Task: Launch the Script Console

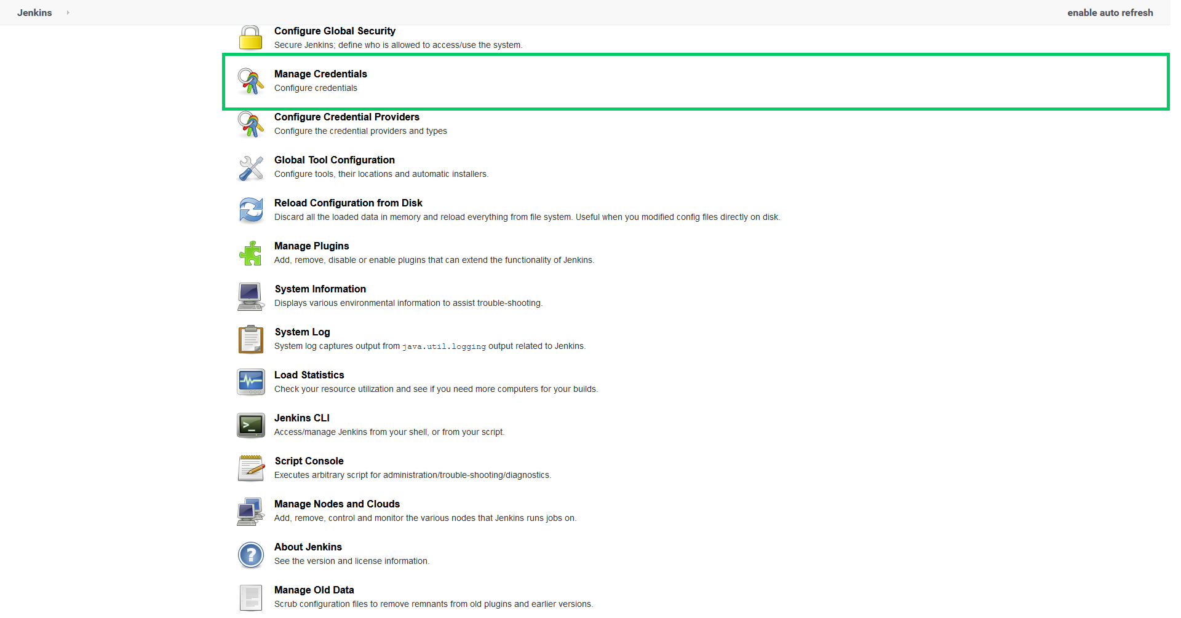Action: coord(309,461)
